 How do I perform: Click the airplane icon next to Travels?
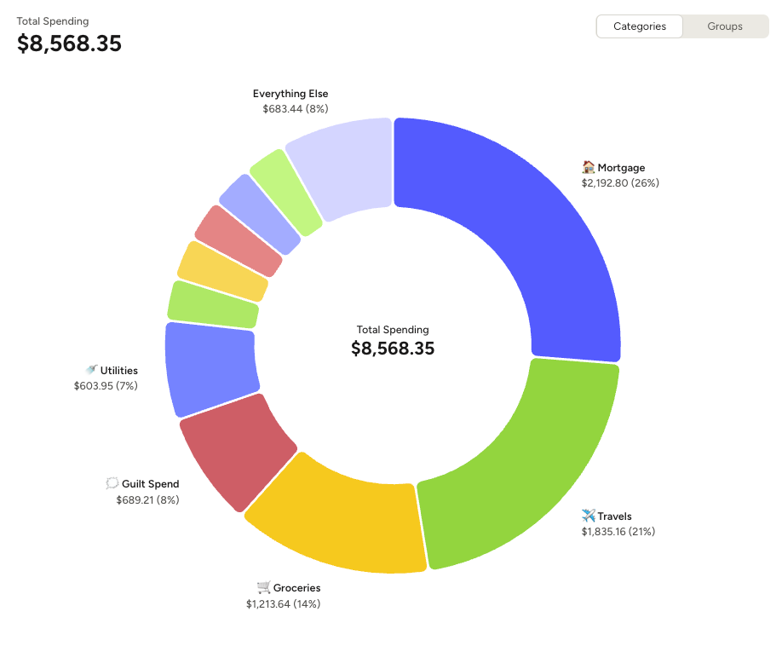(x=589, y=516)
